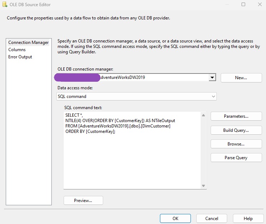Viewport: 266px width, 224px height.
Task: Click the Preview... button
Action: click(83, 201)
